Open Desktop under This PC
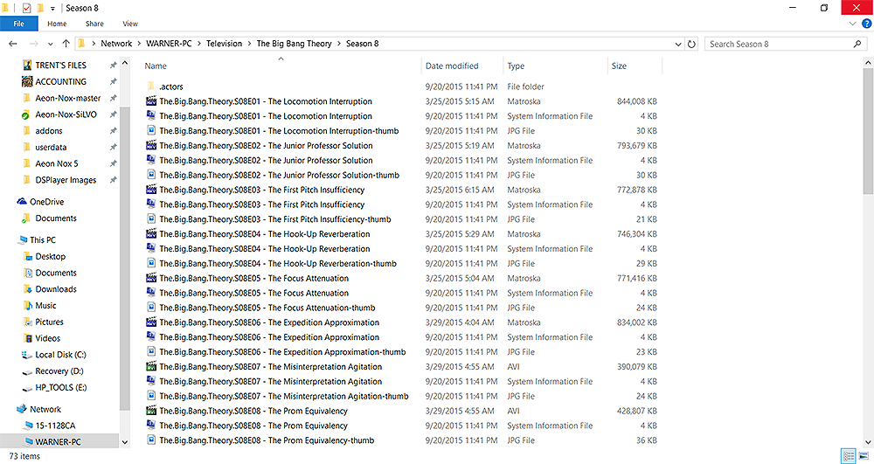874x464 pixels. (50, 256)
